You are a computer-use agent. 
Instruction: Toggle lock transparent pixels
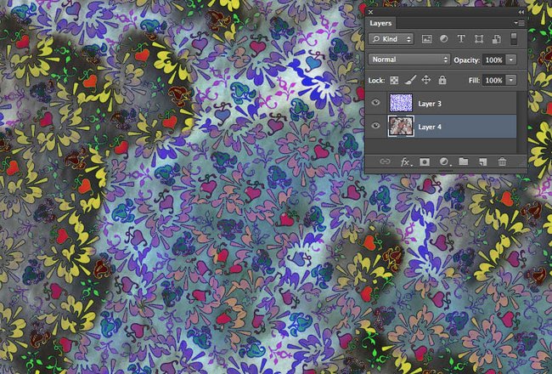tap(395, 80)
